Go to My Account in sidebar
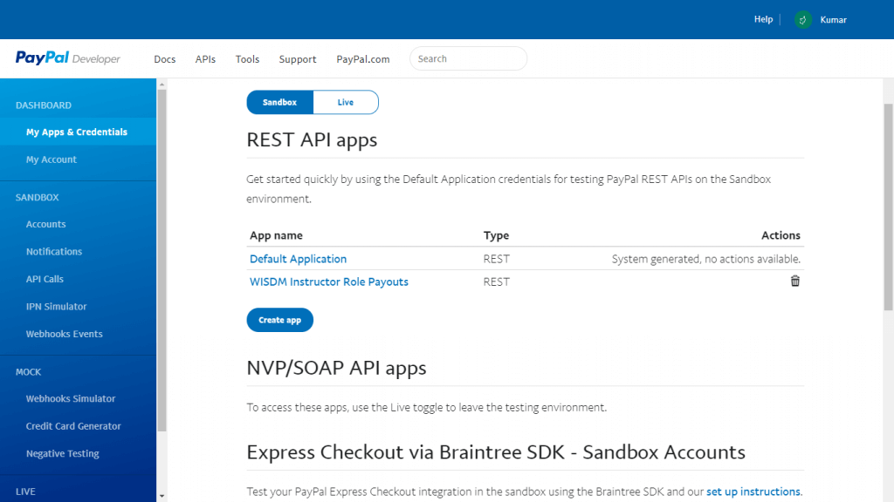The image size is (894, 502). [x=52, y=159]
